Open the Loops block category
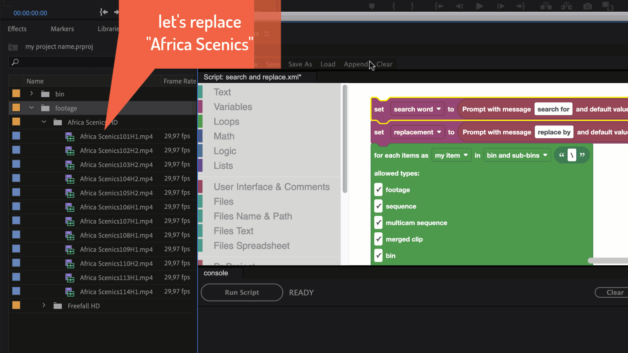628x353 pixels. pyautogui.click(x=226, y=122)
